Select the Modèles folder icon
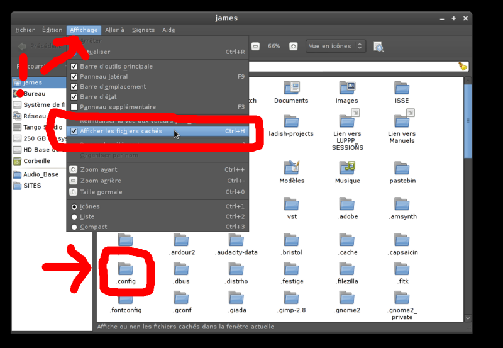The image size is (503, 348). 292,168
